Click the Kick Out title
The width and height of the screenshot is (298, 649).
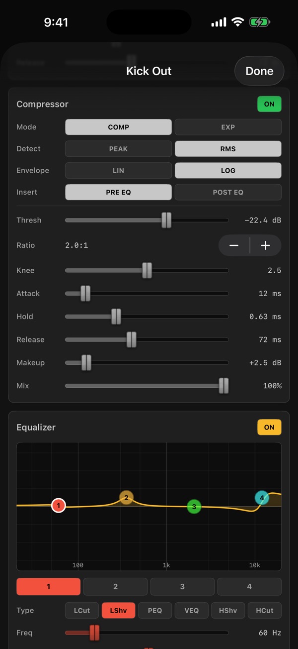149,71
